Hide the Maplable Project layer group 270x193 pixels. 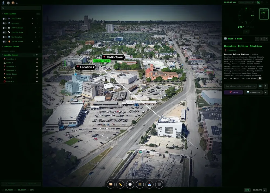coord(37,55)
